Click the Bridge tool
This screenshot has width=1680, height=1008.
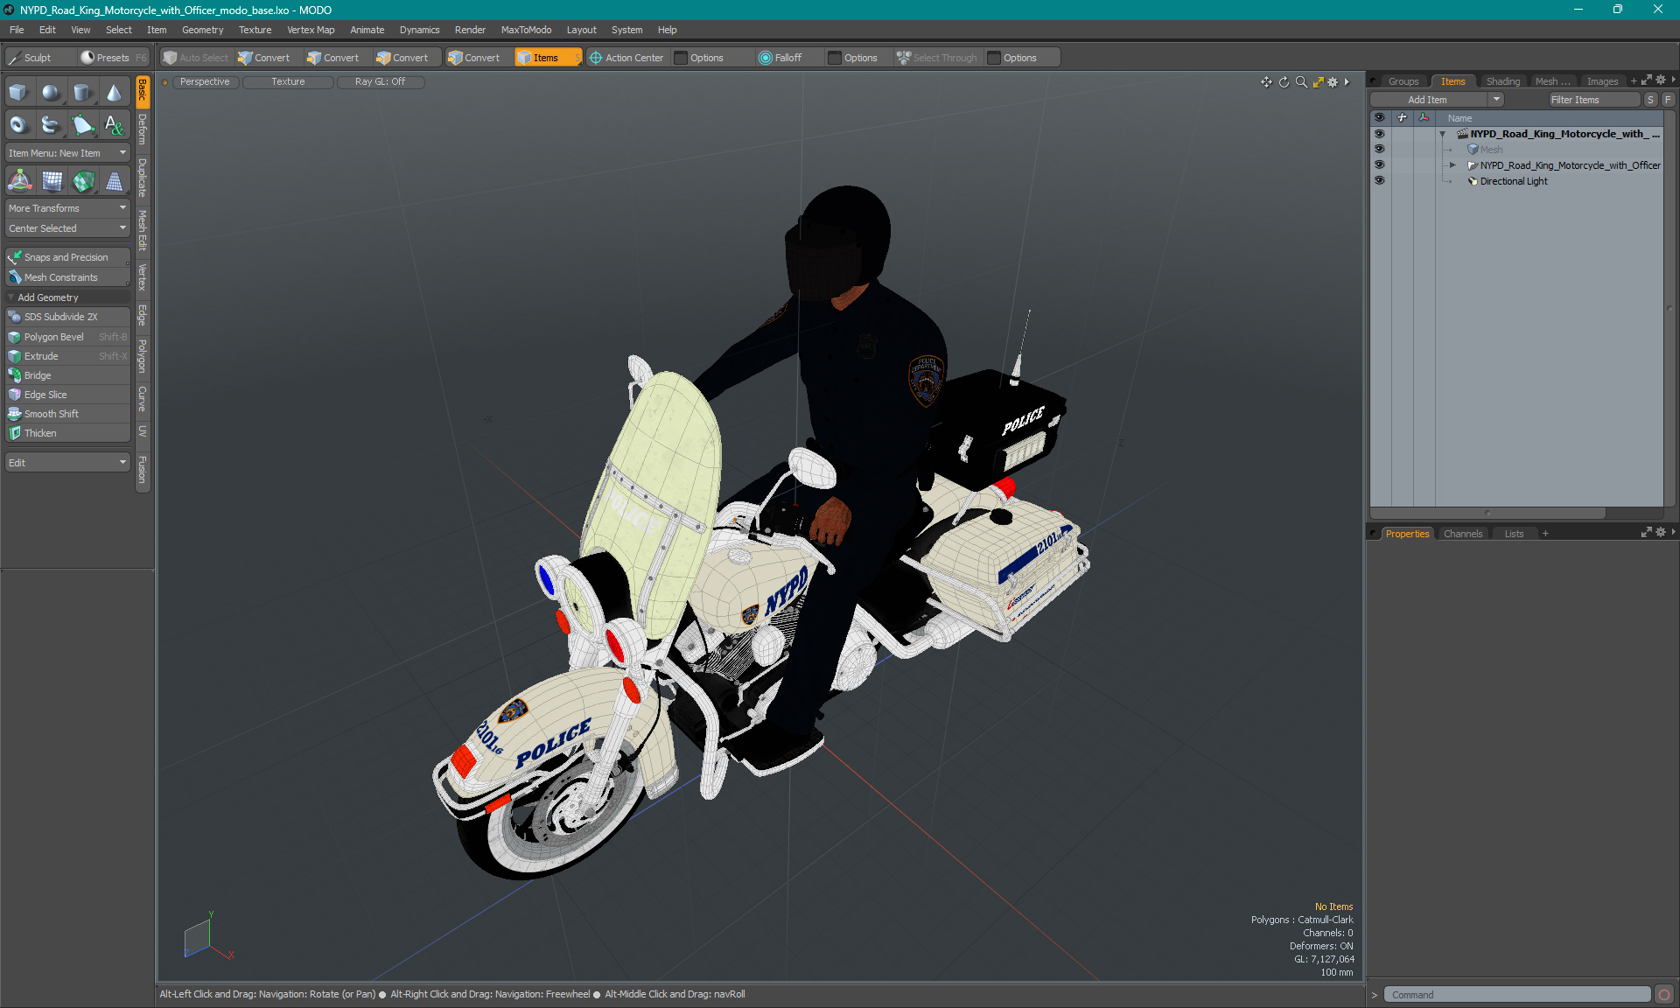68,375
